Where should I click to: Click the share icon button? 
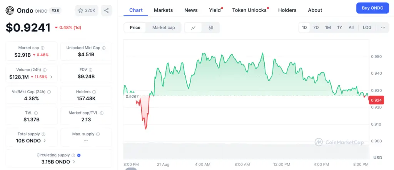point(106,10)
